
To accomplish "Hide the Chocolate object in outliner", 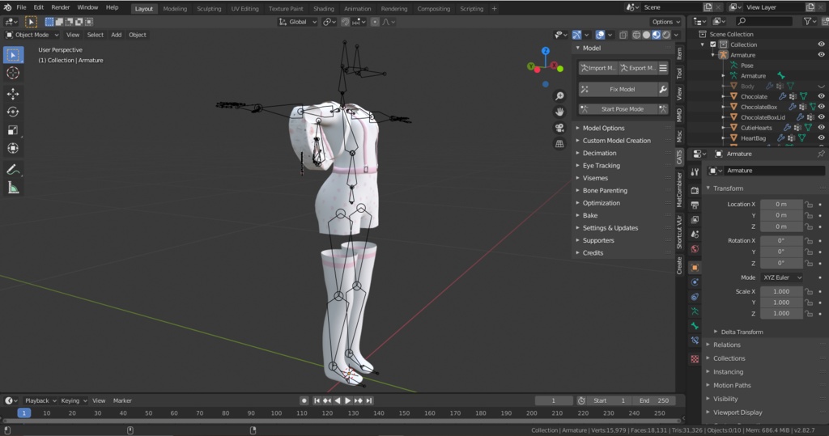I will coord(821,96).
